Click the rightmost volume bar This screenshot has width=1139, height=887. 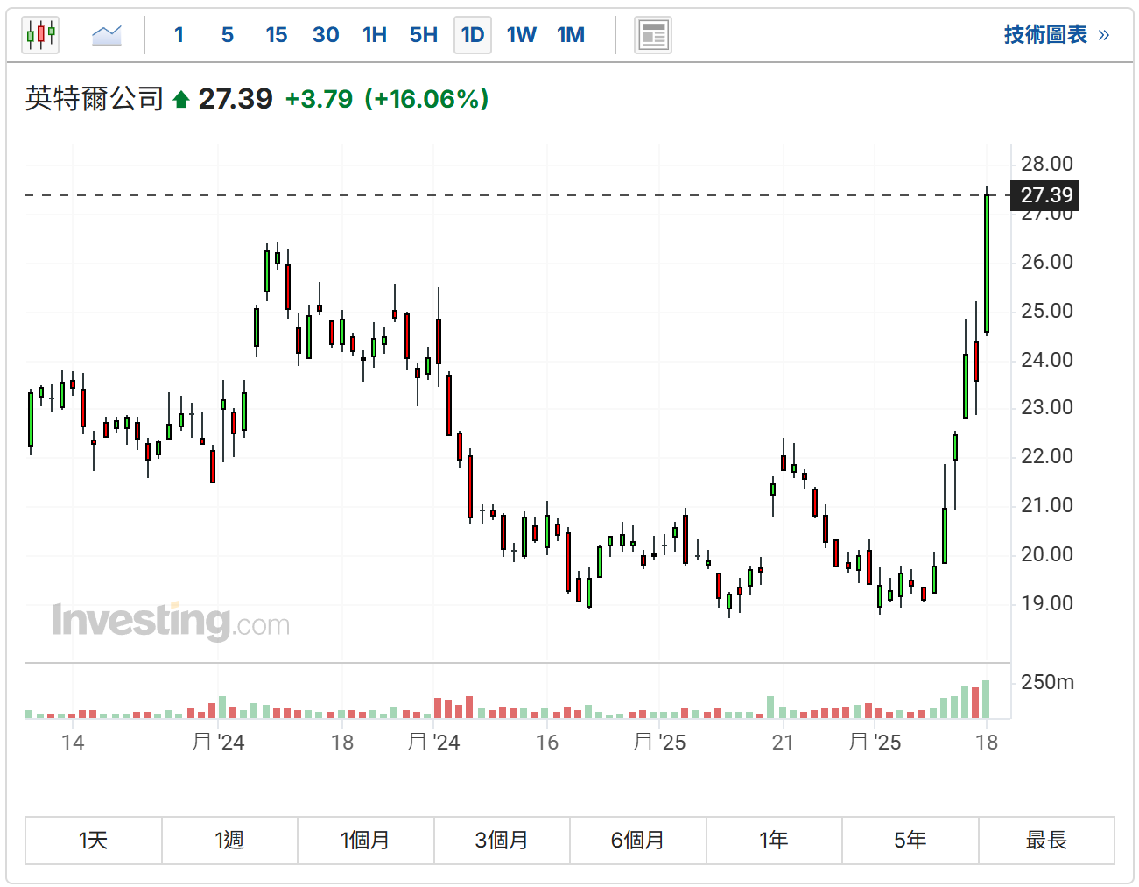[x=986, y=699]
